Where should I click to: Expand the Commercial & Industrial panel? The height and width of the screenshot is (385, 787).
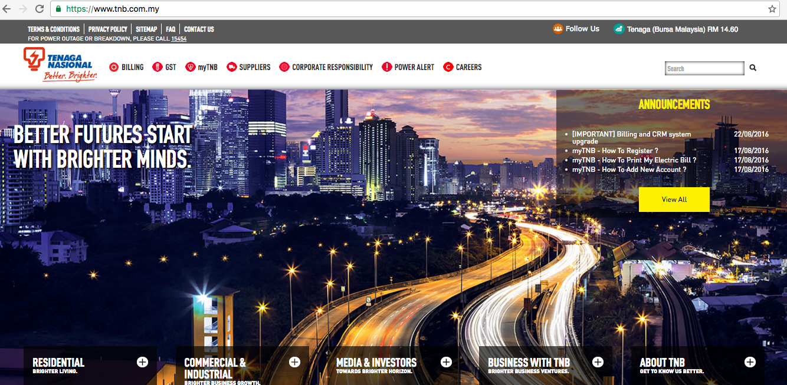(x=294, y=362)
